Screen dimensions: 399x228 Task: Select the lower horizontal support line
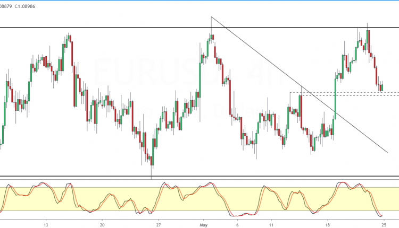(199, 176)
